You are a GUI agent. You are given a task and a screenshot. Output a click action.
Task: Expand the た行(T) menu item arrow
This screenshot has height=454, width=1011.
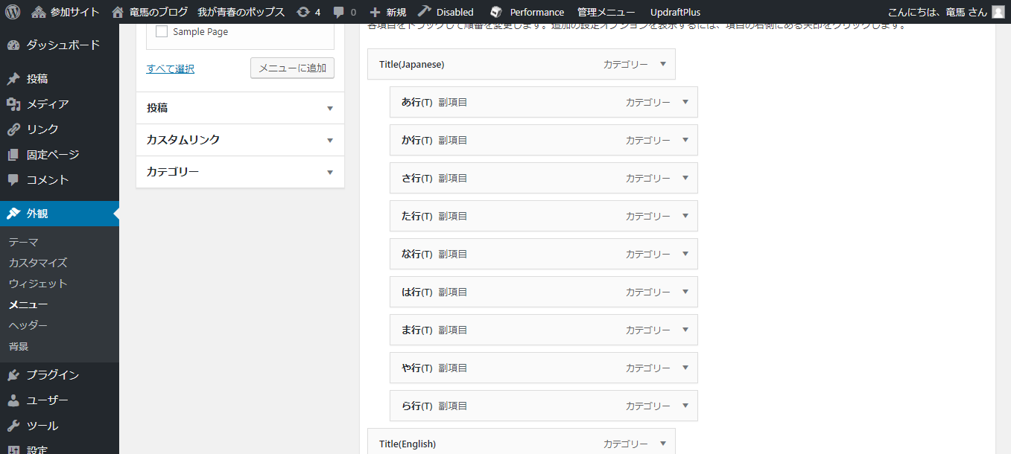[x=685, y=216]
